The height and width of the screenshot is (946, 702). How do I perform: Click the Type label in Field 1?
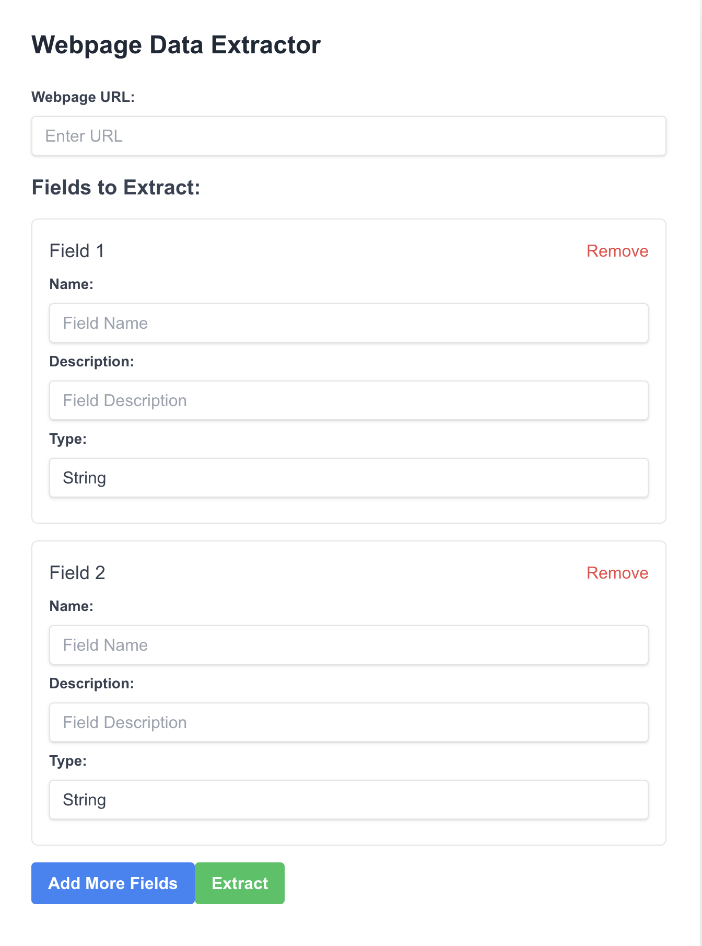(x=68, y=439)
